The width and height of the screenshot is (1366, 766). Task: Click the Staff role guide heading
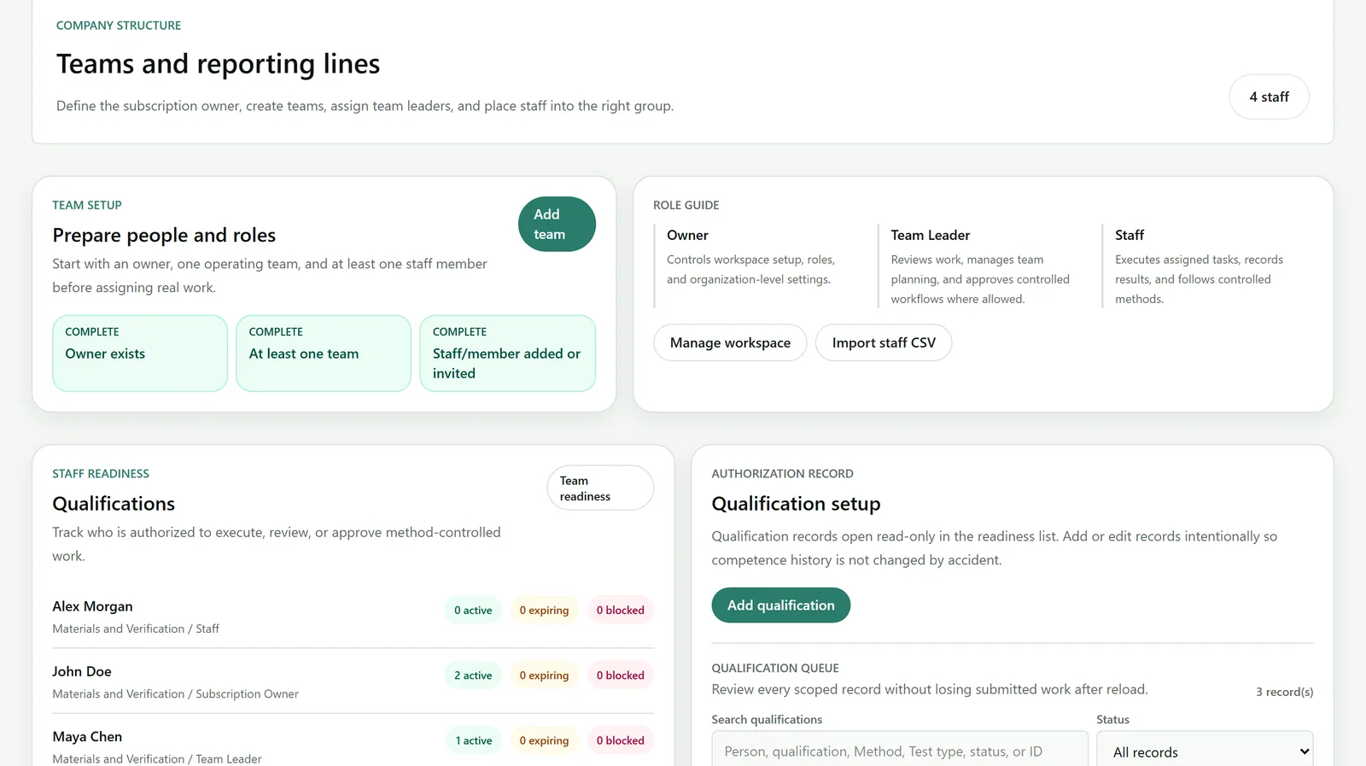coord(1130,235)
